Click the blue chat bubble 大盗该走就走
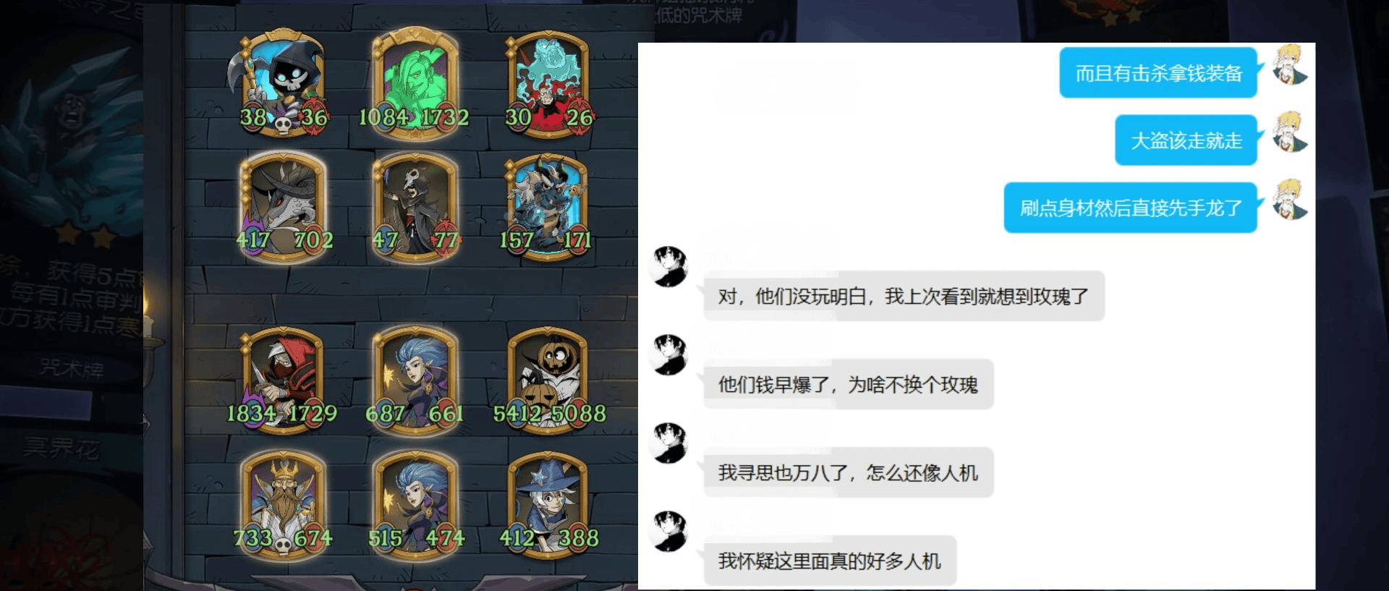 [x=1186, y=140]
